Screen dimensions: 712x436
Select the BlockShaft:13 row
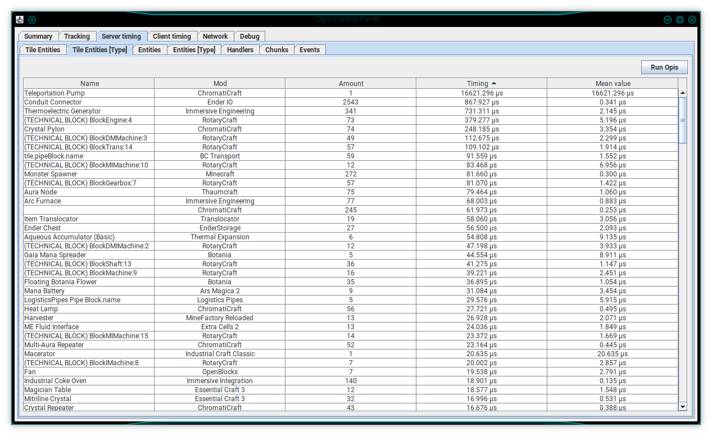[x=351, y=264]
